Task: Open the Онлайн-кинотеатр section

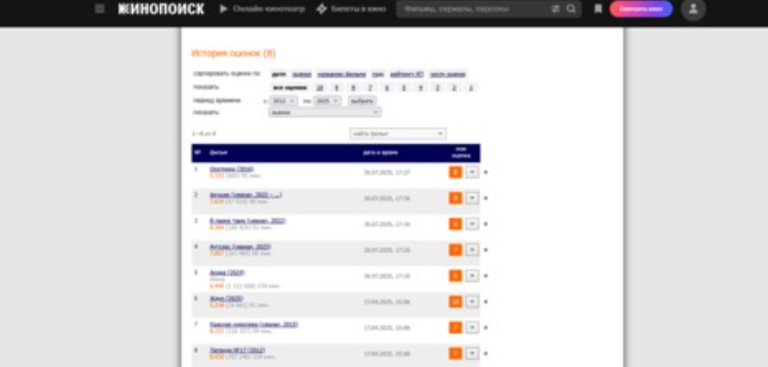Action: 262,8
